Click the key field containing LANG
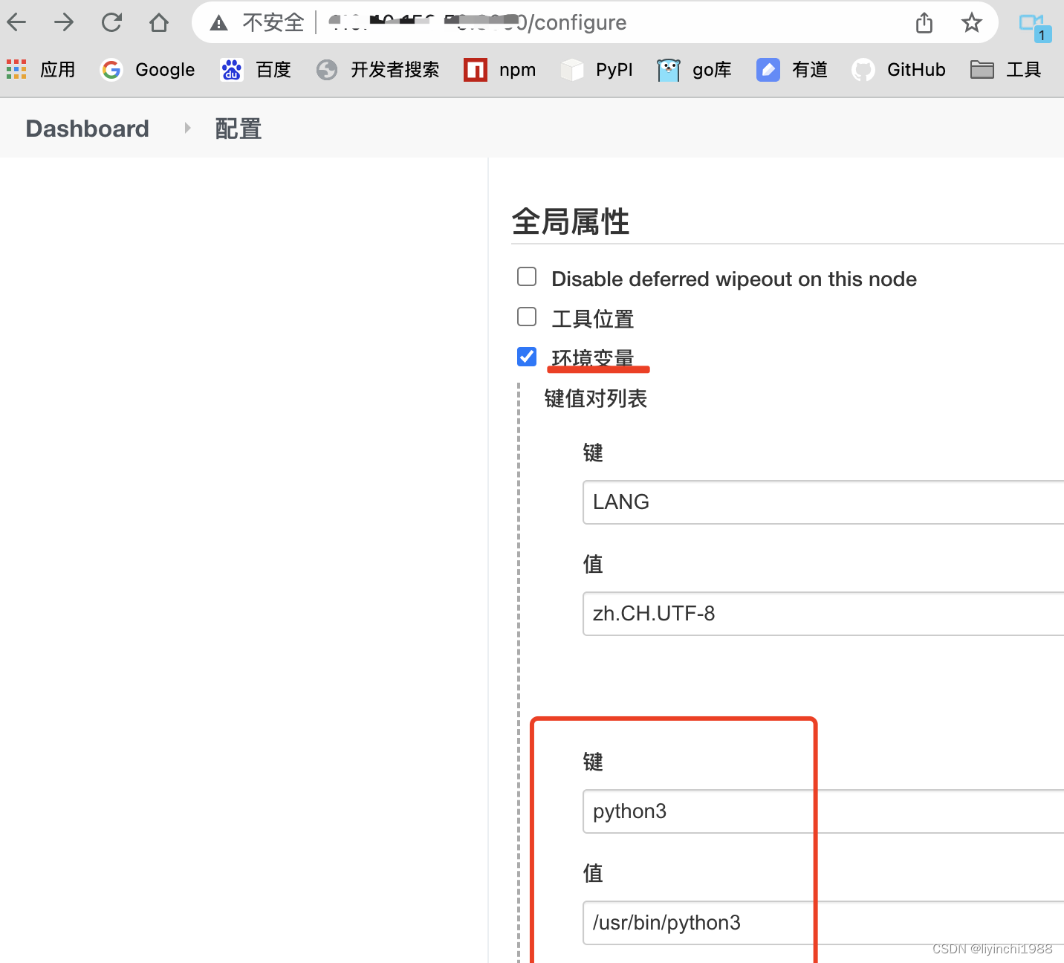The height and width of the screenshot is (963, 1064). (x=823, y=502)
